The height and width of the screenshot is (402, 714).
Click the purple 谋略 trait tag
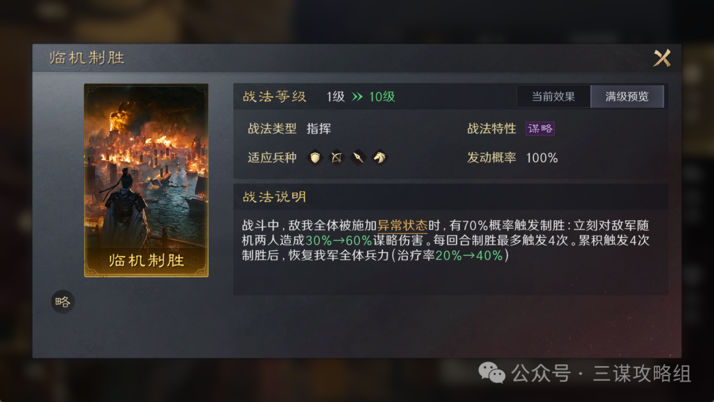(540, 129)
